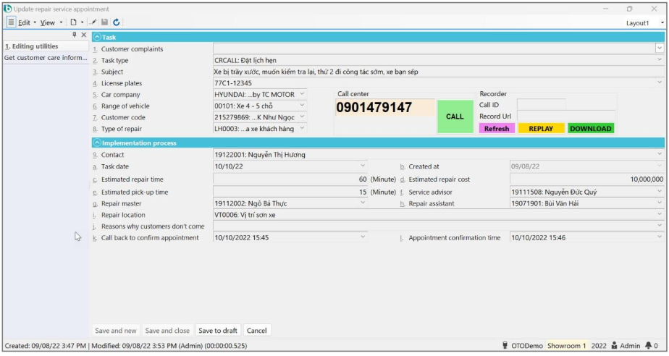Click the phone number 0901479147 field
Screen dimensions: 669x356
[385, 107]
